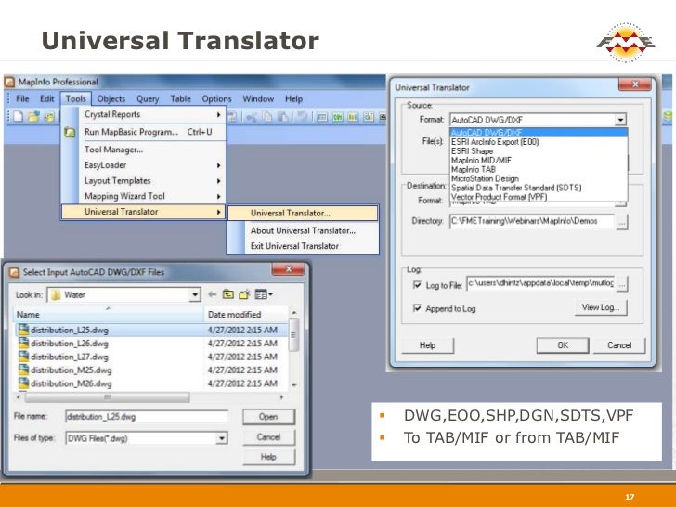Select Vector Product Format (VPF) option
This screenshot has height=507, width=676.
[x=539, y=197]
